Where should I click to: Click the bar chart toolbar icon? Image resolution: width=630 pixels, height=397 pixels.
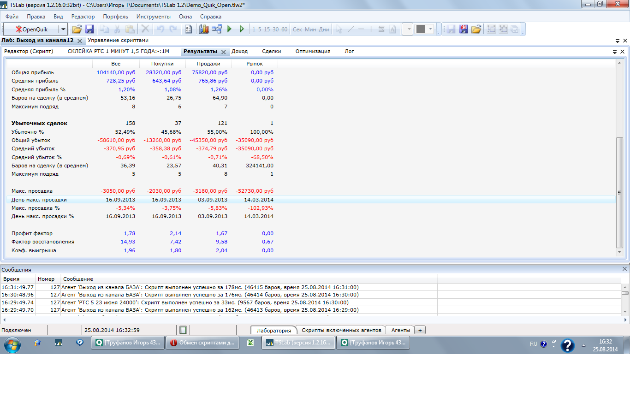(x=204, y=29)
